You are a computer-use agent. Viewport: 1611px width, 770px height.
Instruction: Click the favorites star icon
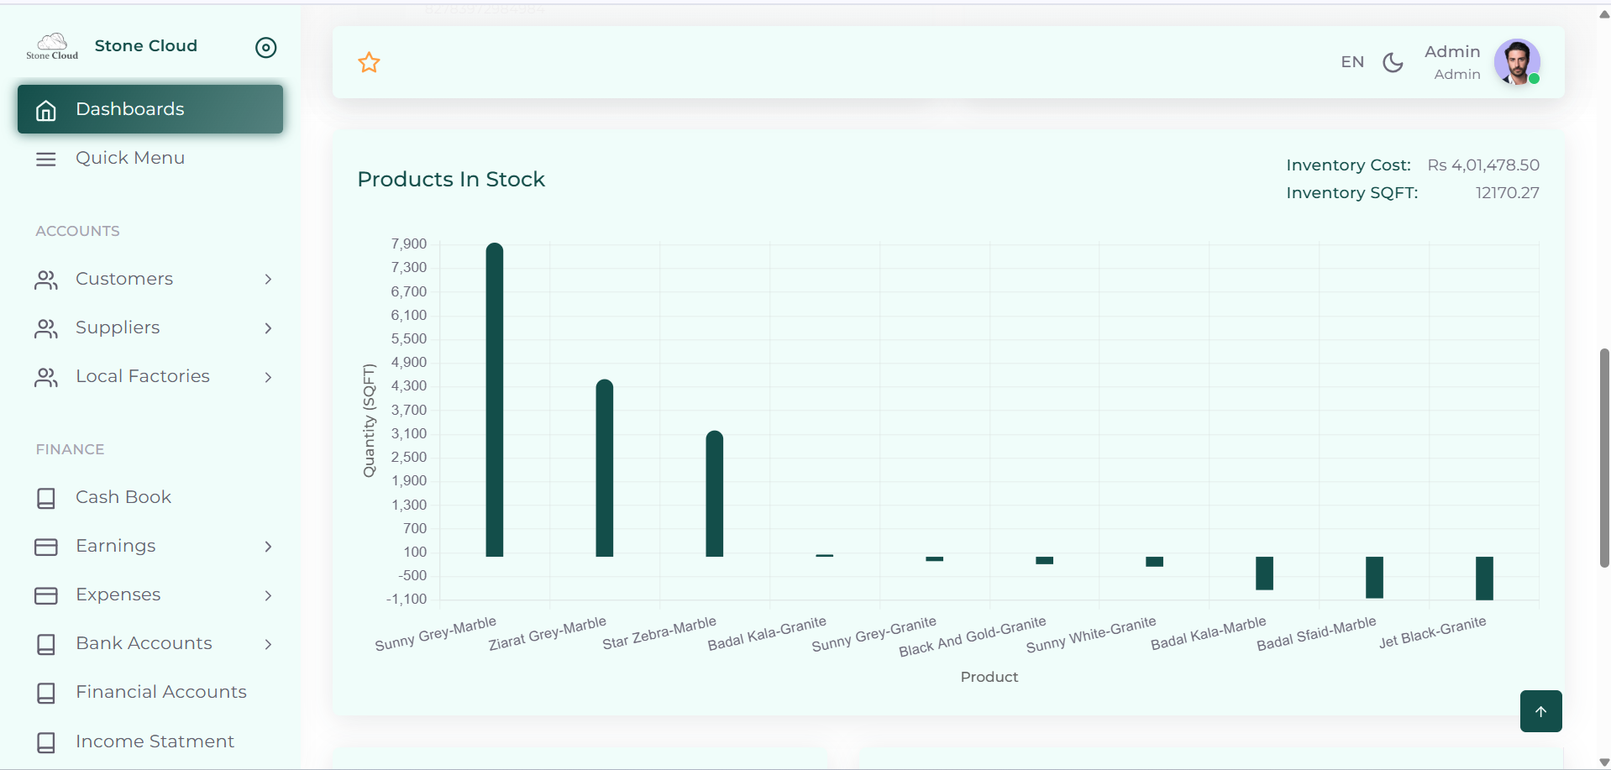(x=369, y=62)
